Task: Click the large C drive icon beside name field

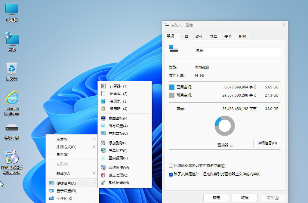Action: [x=174, y=49]
